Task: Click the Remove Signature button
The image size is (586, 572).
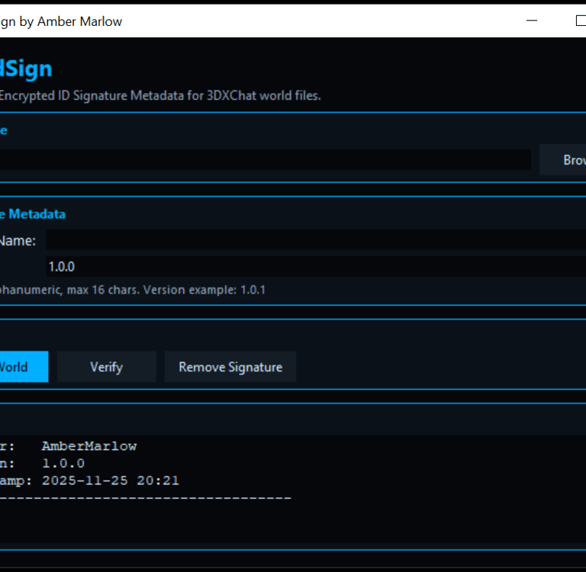Action: pos(230,367)
